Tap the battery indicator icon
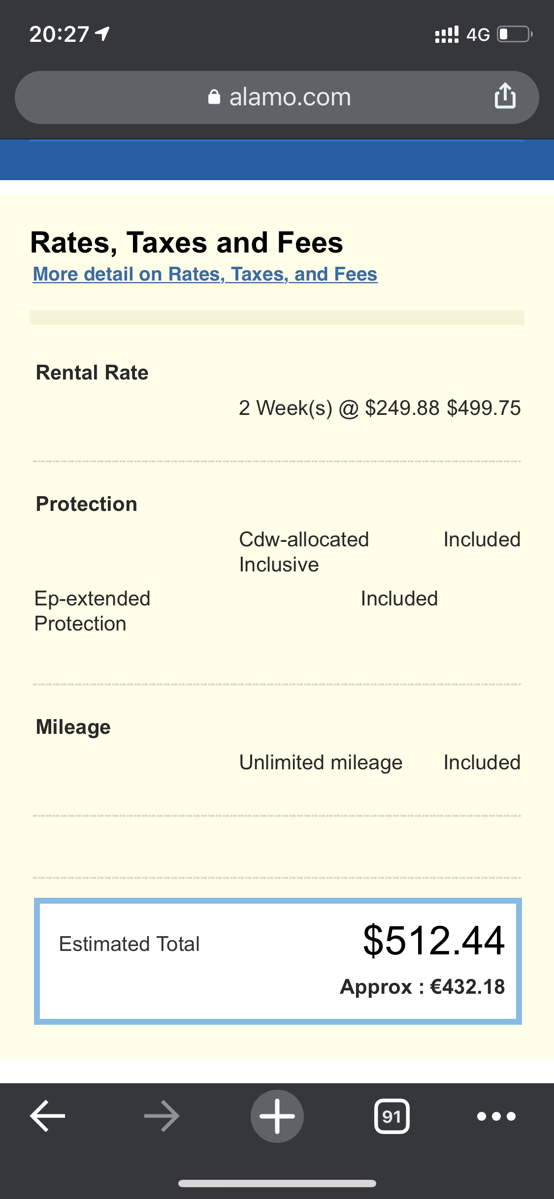The width and height of the screenshot is (554, 1199). 514,34
